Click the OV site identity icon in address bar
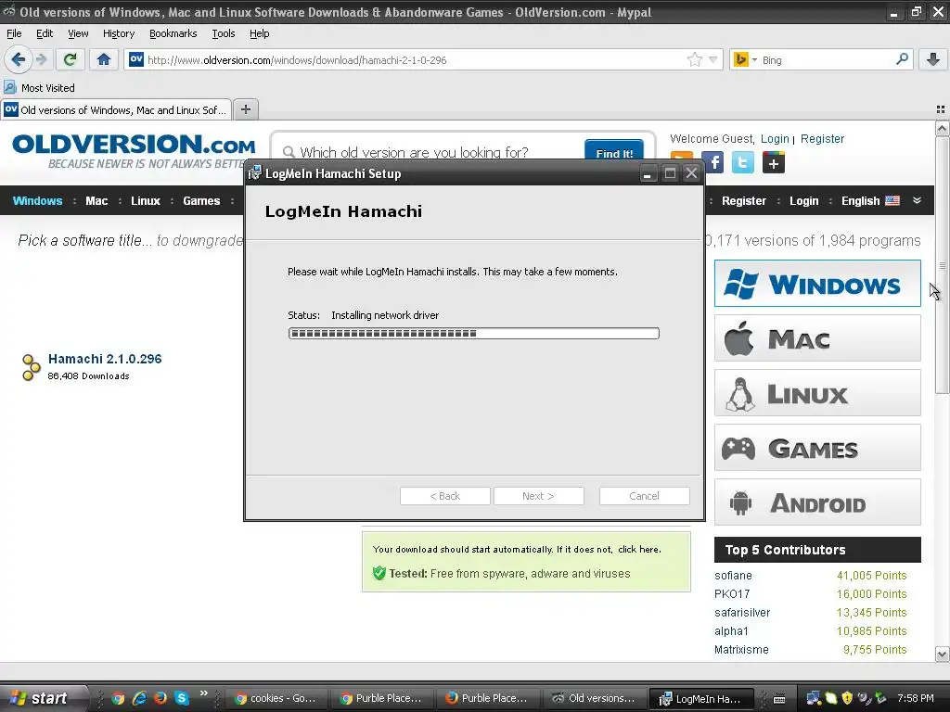 tap(136, 59)
